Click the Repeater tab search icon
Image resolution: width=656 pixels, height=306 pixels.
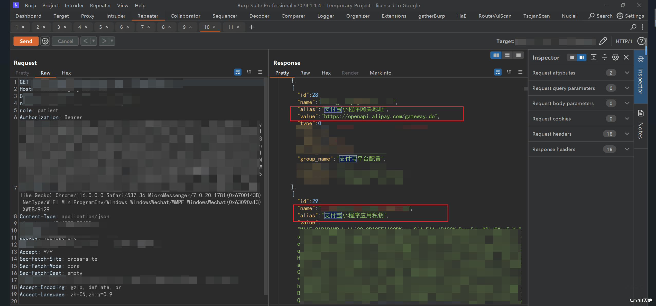633,27
